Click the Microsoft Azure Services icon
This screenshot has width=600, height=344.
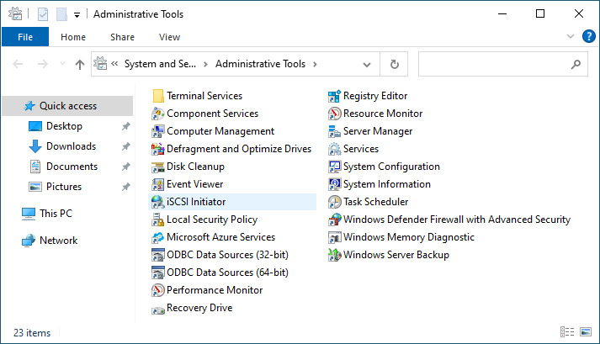pyautogui.click(x=158, y=237)
